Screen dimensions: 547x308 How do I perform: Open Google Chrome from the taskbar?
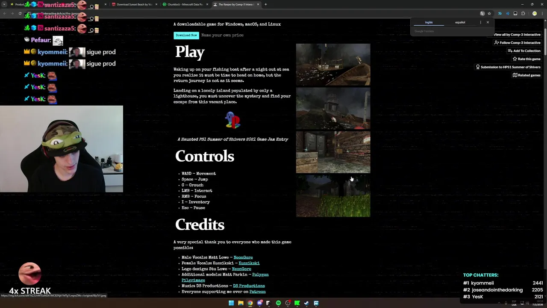(250, 303)
